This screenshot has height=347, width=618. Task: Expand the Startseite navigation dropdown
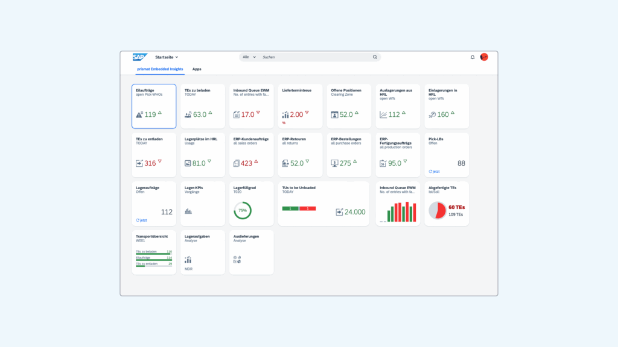pyautogui.click(x=167, y=57)
